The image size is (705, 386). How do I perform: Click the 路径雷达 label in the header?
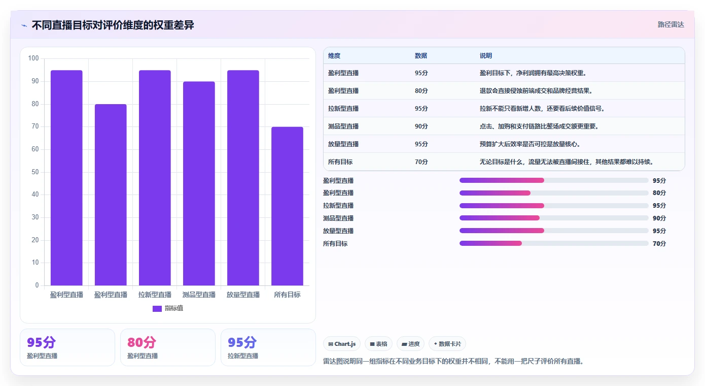click(x=671, y=24)
